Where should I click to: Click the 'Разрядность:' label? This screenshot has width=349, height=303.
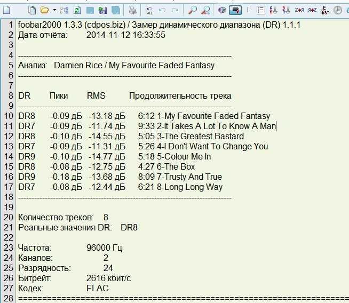tap(44, 268)
